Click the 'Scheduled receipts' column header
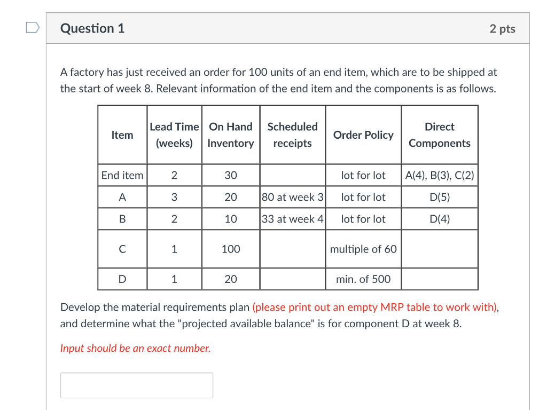 (x=292, y=135)
